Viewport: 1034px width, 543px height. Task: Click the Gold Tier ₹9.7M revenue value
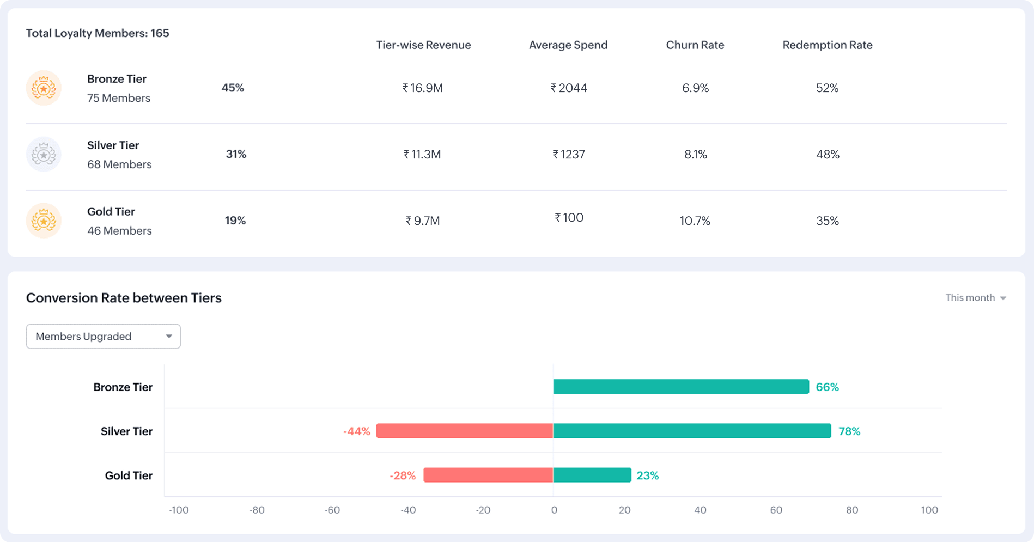422,221
